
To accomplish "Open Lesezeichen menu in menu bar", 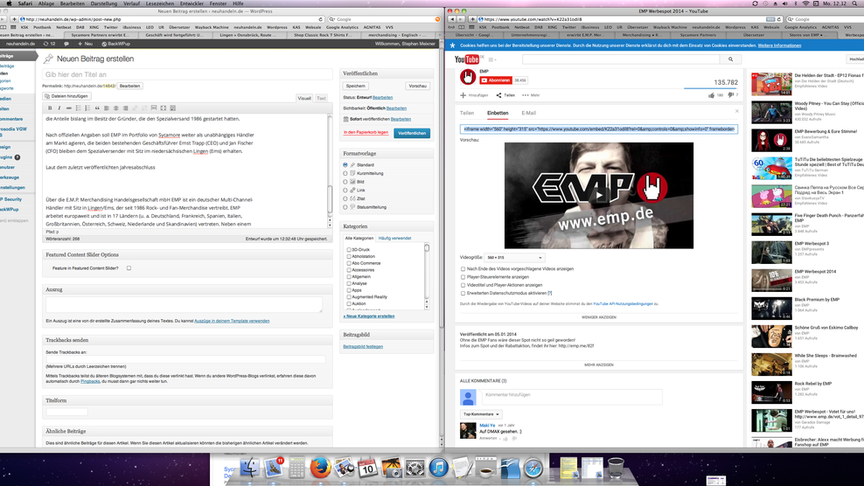I will (x=160, y=3).
